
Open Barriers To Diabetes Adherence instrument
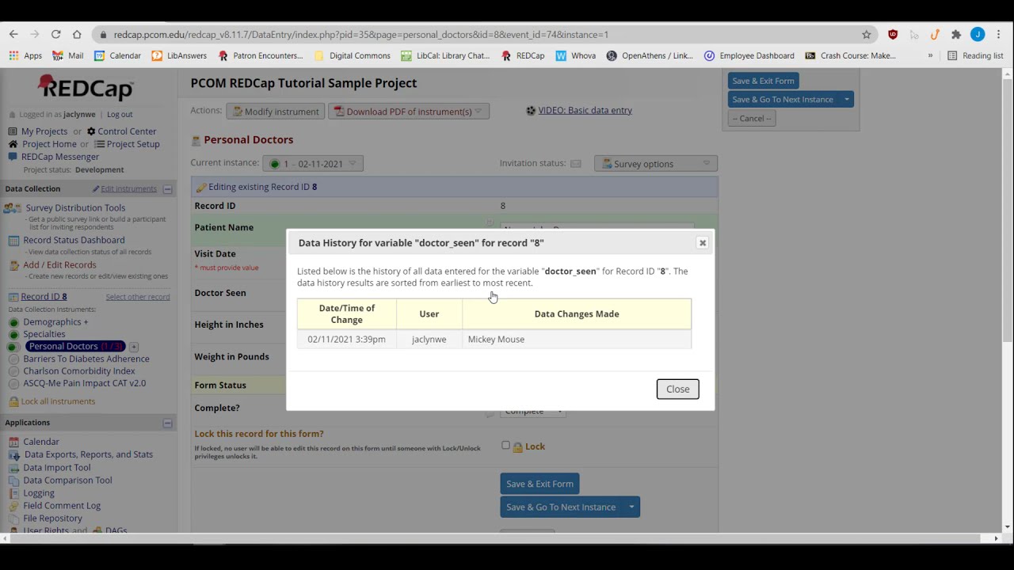pos(86,359)
